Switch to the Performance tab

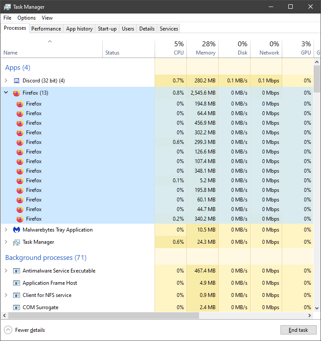[x=46, y=29]
